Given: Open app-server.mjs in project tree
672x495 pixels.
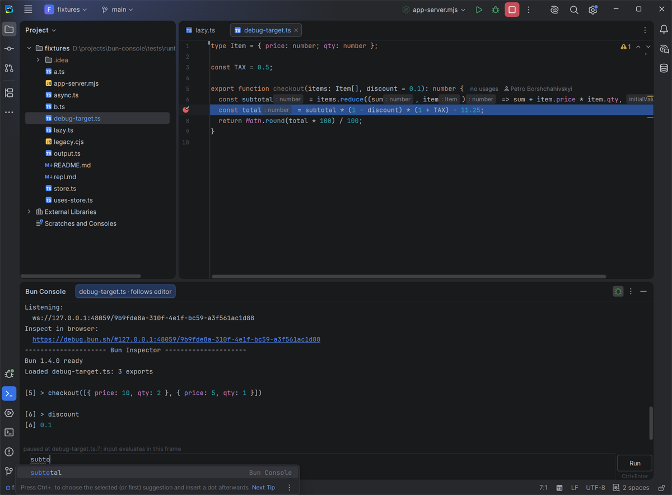Looking at the screenshot, I should click(76, 83).
